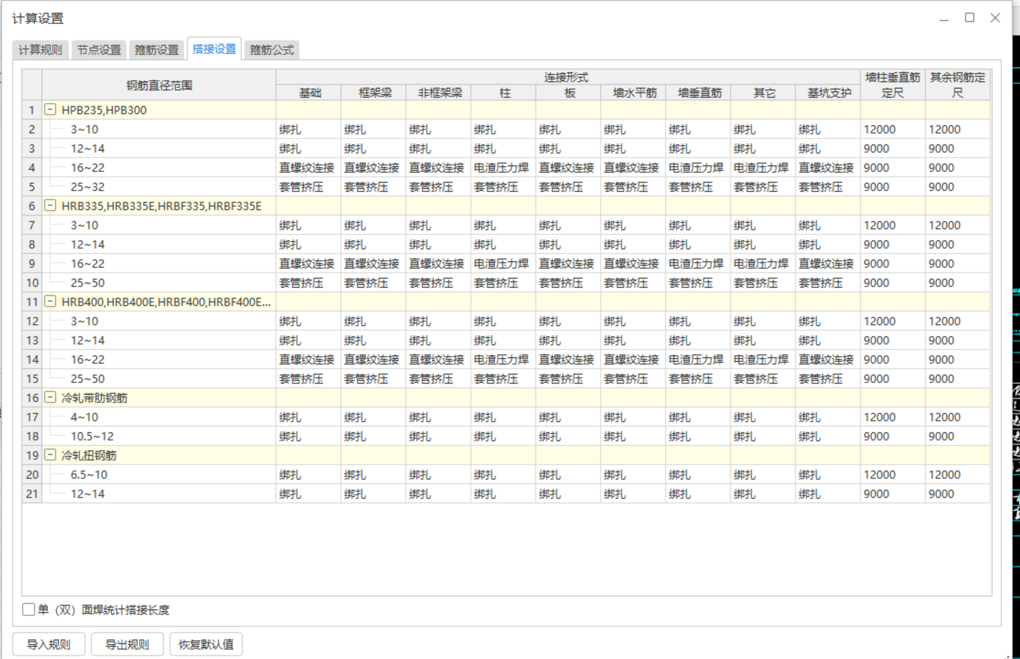1020x659 pixels.
Task: Open the 箍筋公式 tab
Action: coord(272,50)
